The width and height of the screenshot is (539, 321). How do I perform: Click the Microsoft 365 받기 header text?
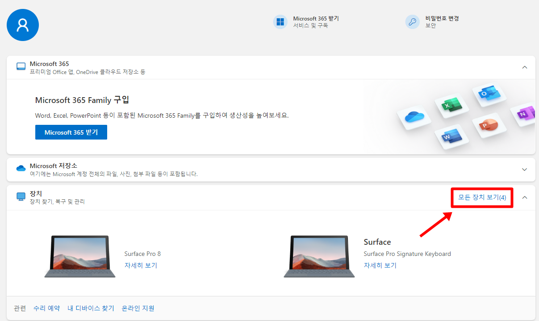316,19
